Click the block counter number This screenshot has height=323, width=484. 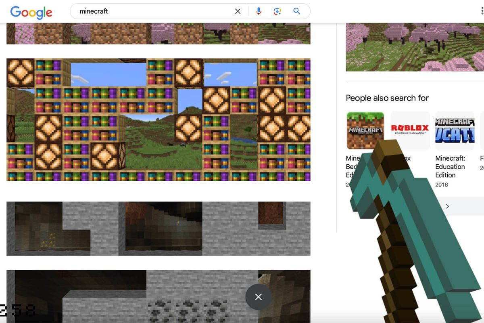point(17,310)
